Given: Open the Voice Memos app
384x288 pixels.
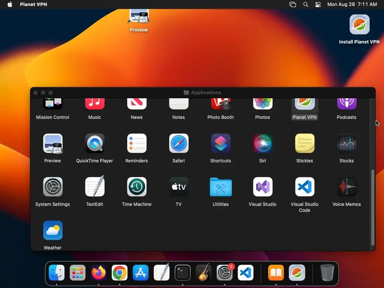Looking at the screenshot, I should point(347,187).
